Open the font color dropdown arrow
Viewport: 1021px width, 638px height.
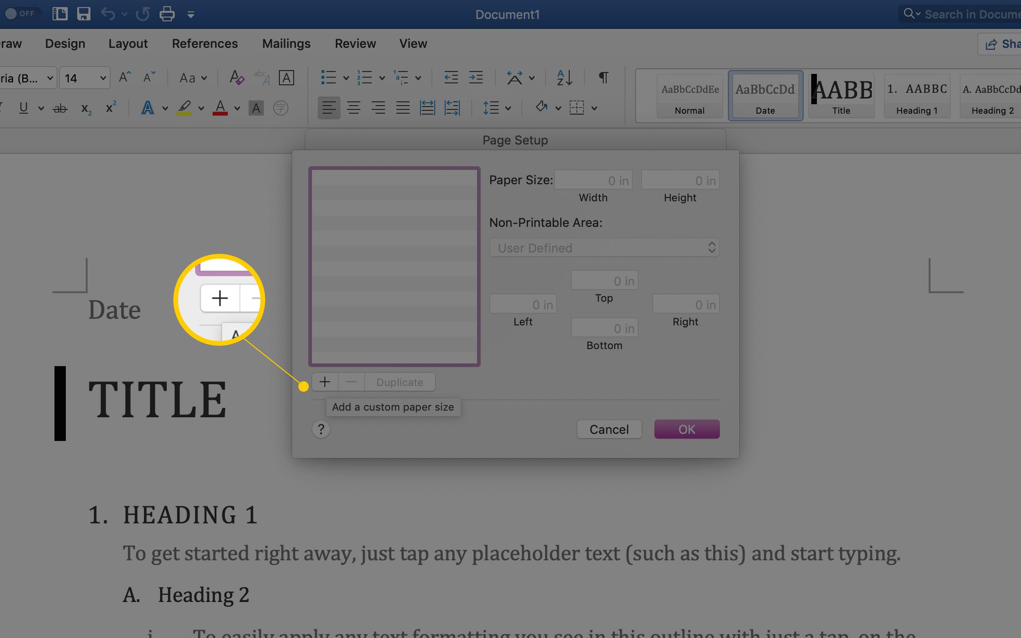[x=237, y=108]
